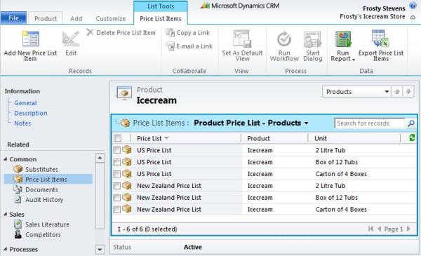Click the Start Dialog icon
The height and width of the screenshot is (256, 421).
click(x=312, y=39)
